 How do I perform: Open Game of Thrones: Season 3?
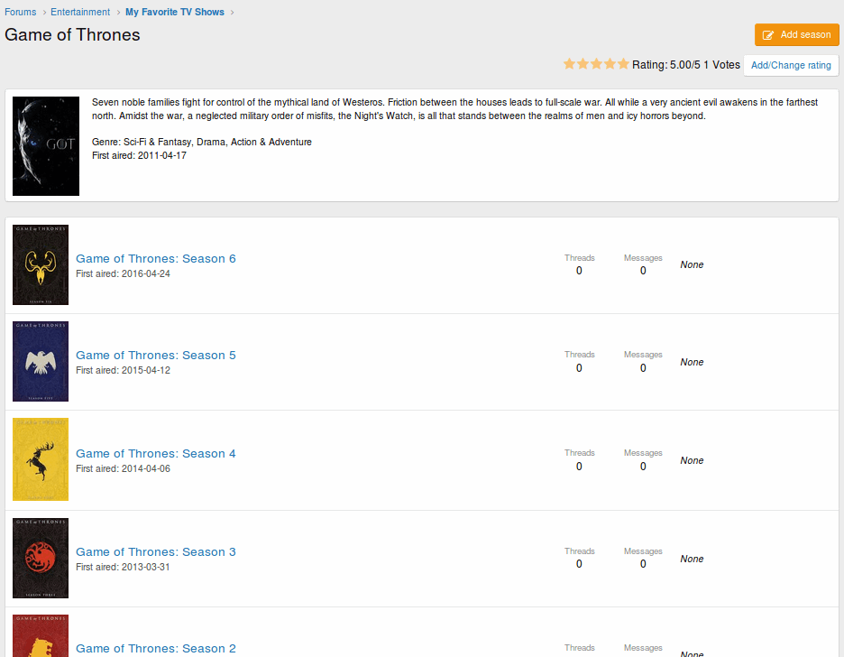coord(156,552)
